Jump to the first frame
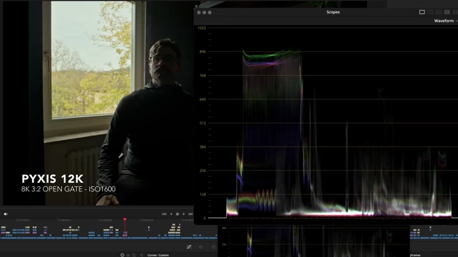458x257 pixels. 164,214
